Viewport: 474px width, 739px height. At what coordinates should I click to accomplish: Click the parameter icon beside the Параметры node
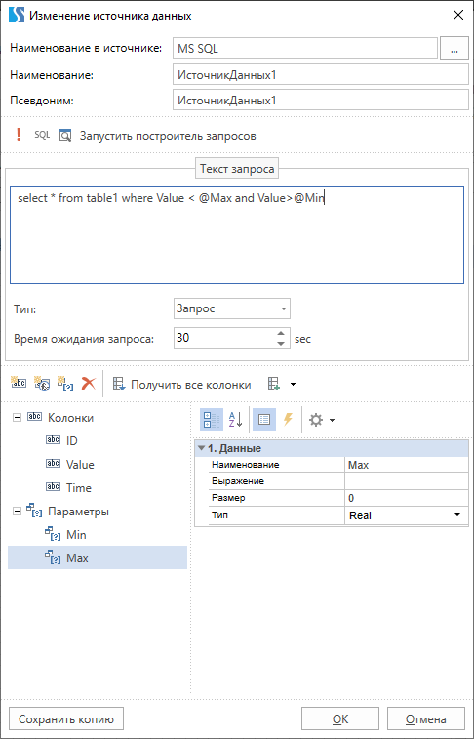click(35, 511)
